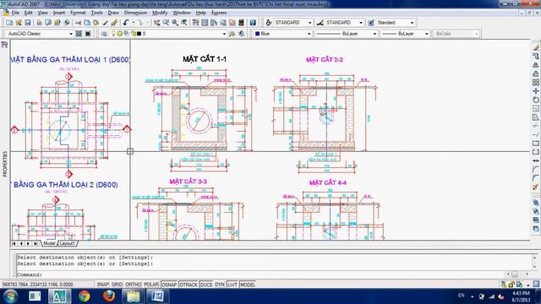Open the Dimension menu

pyautogui.click(x=135, y=13)
